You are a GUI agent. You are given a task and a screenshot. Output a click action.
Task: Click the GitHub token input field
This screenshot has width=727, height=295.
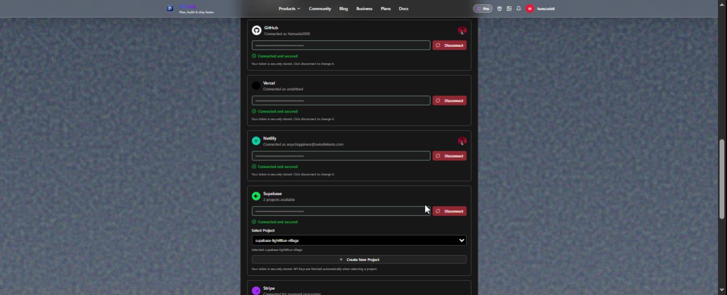341,45
